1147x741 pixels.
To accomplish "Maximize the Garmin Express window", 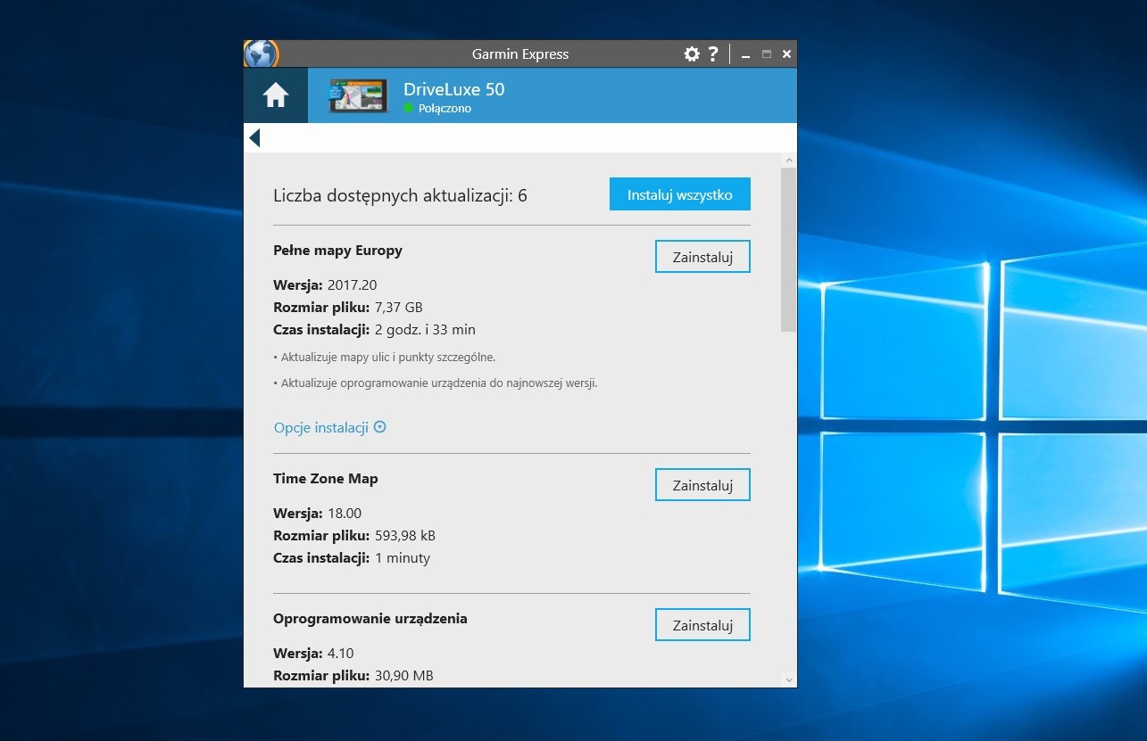I will pos(766,54).
